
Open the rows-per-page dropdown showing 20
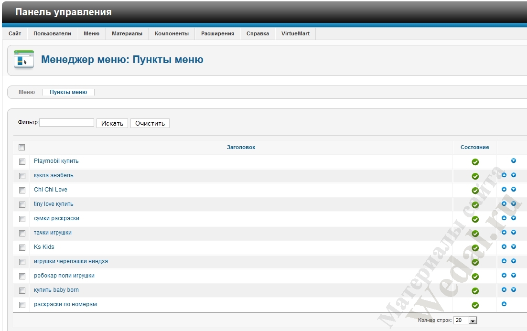point(465,320)
